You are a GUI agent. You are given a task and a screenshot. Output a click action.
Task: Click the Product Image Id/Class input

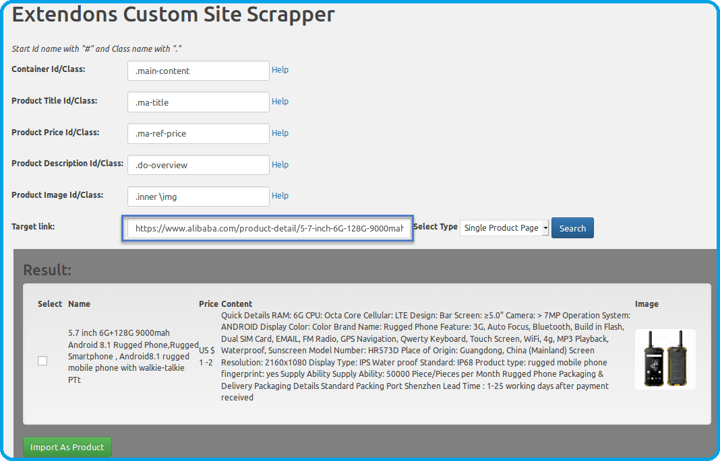click(x=198, y=197)
